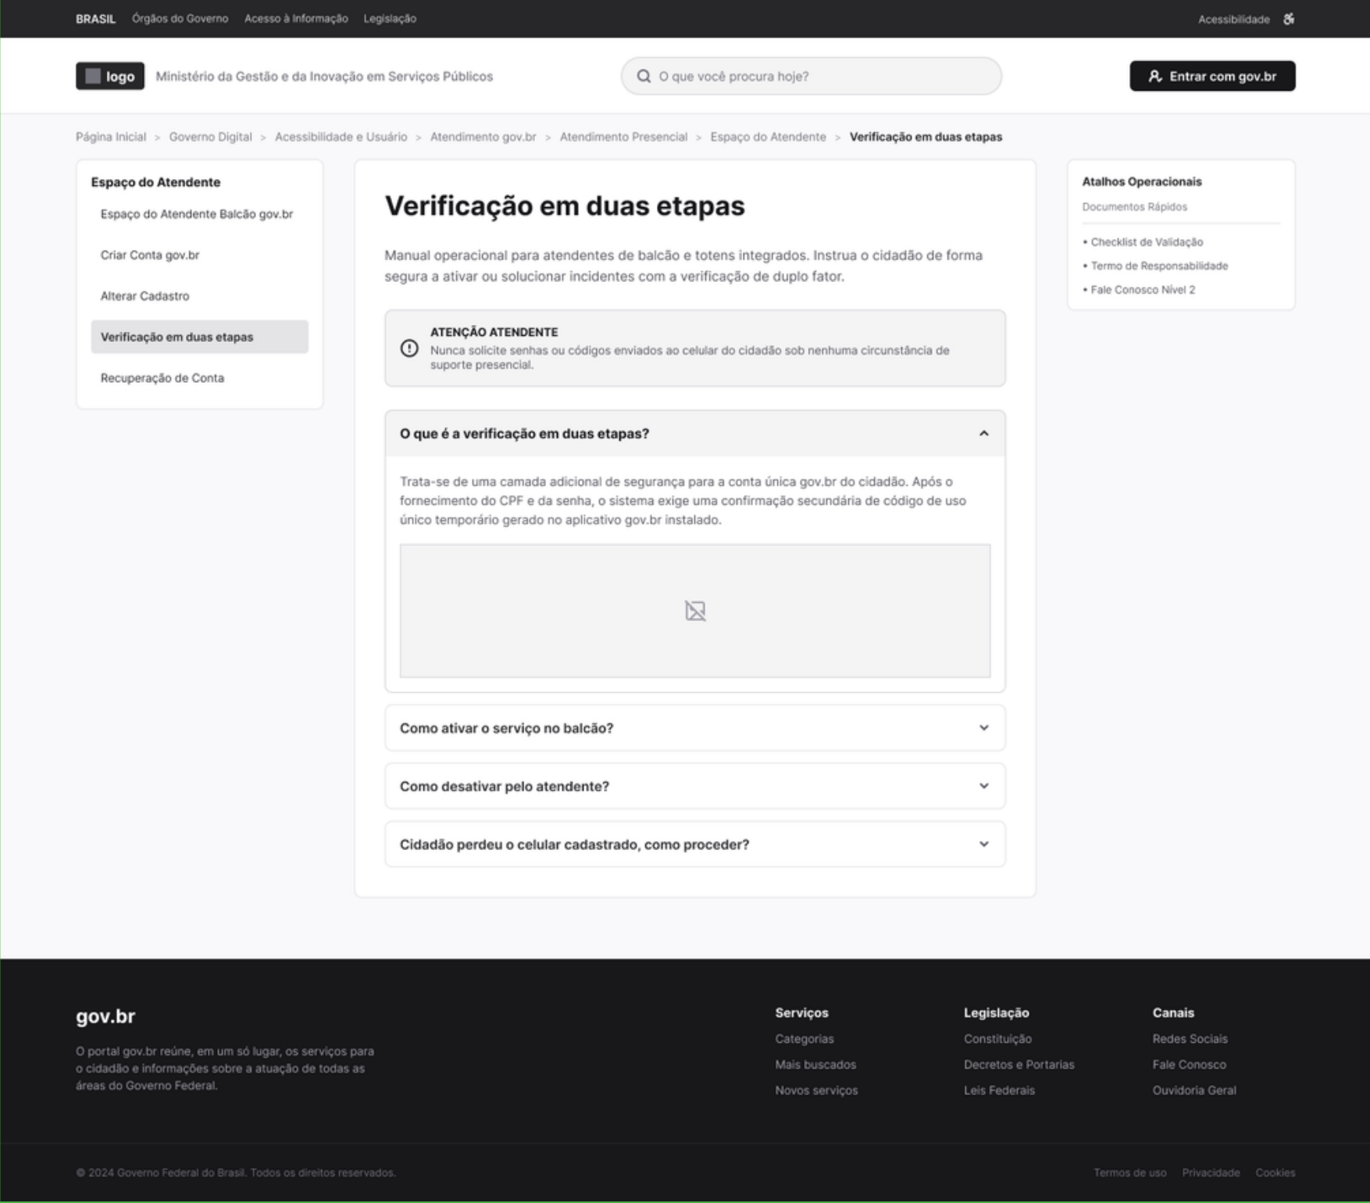This screenshot has height=1203, width=1370.
Task: Collapse 'O que é a verificação em duas etapas?' section
Action: [695, 434]
